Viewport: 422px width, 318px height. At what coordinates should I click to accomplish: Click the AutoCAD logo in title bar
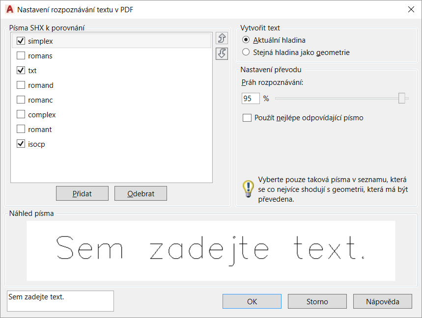[10, 9]
